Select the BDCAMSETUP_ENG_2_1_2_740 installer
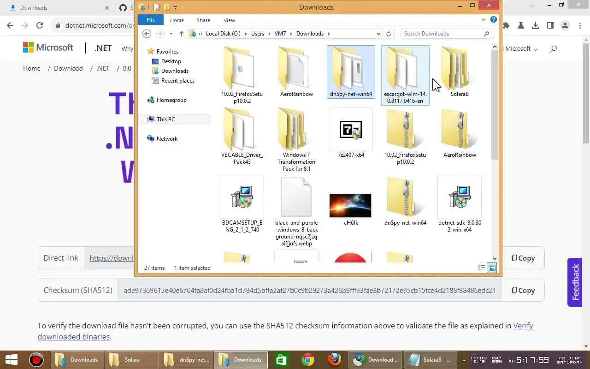Image resolution: width=590 pixels, height=369 pixels. pos(242,204)
